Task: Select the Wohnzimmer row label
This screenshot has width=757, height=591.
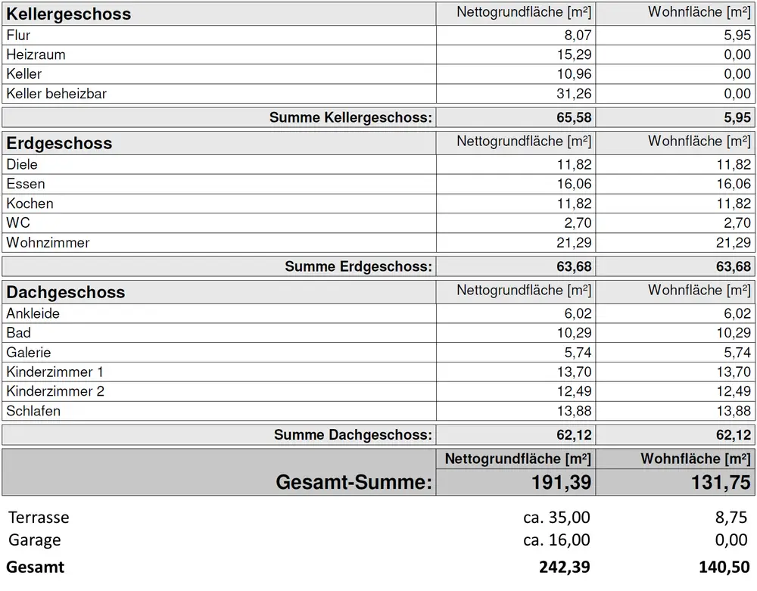Action: coord(48,243)
